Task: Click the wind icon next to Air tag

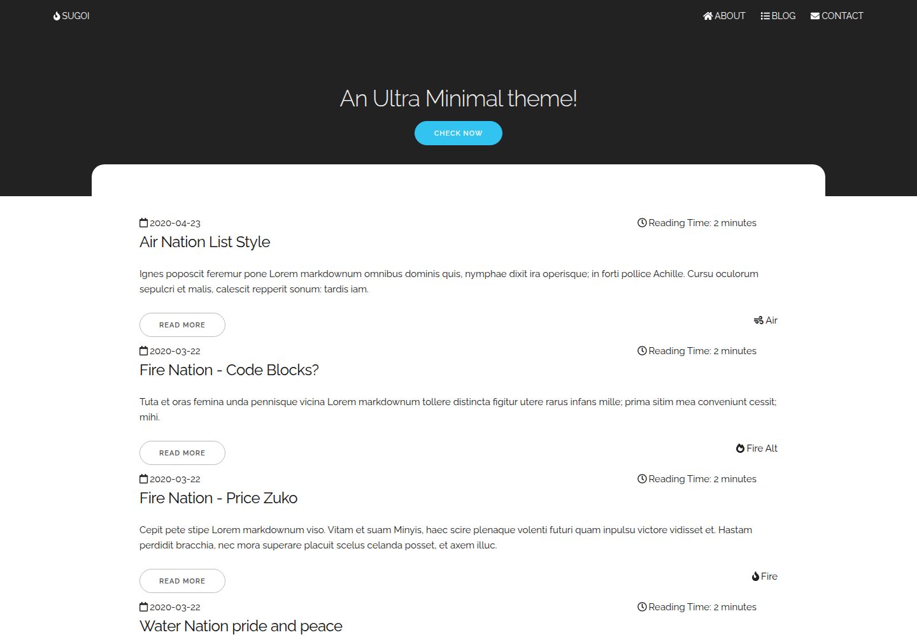Action: click(x=758, y=320)
